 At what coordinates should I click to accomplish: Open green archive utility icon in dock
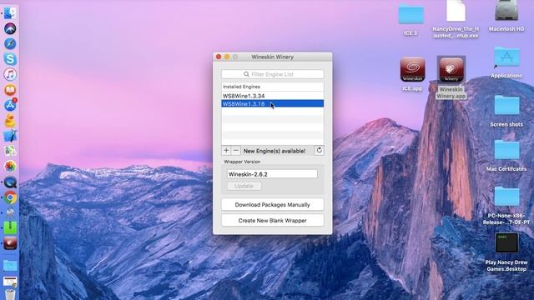coord(10,227)
